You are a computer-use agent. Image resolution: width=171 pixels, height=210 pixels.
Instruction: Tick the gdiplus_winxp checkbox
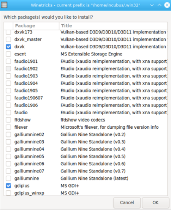coord(8,193)
